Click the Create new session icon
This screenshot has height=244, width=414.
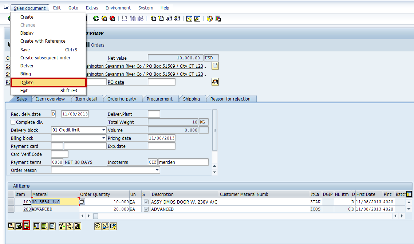point(189,19)
